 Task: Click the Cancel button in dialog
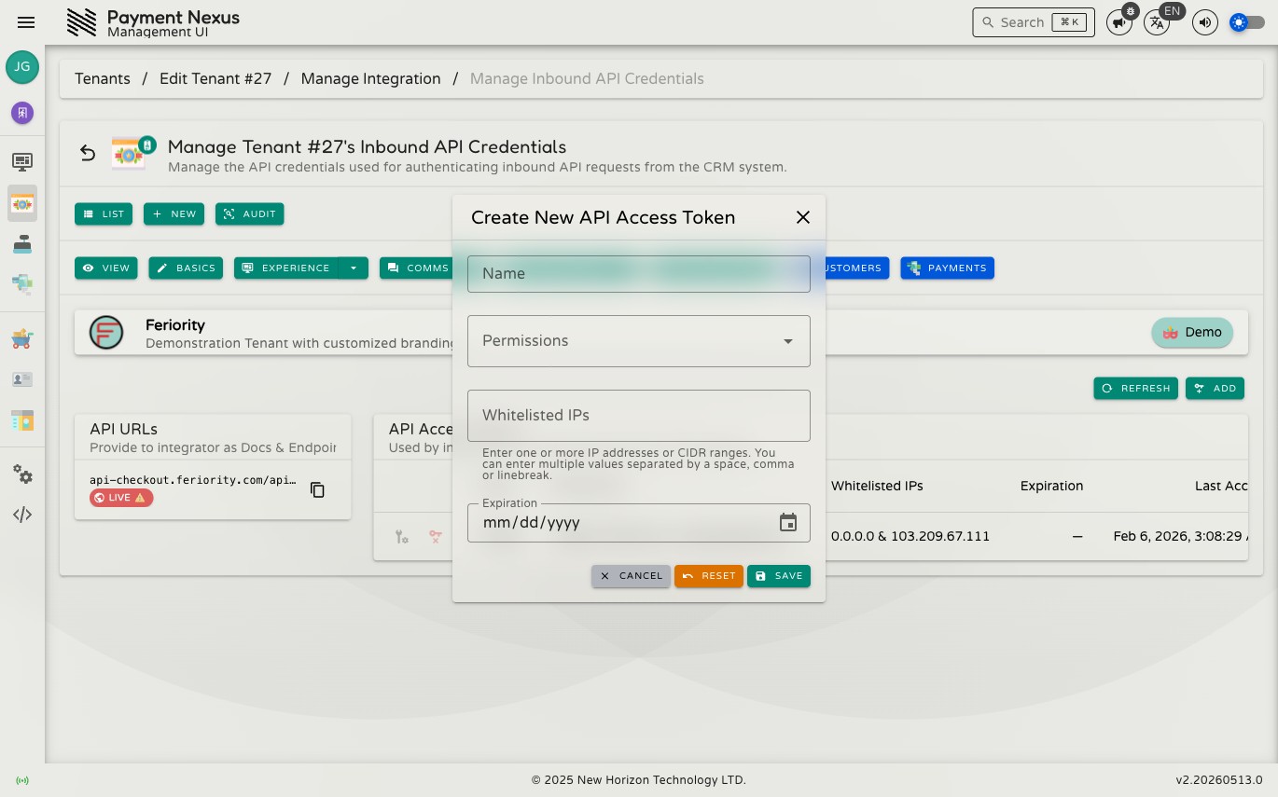(x=631, y=576)
